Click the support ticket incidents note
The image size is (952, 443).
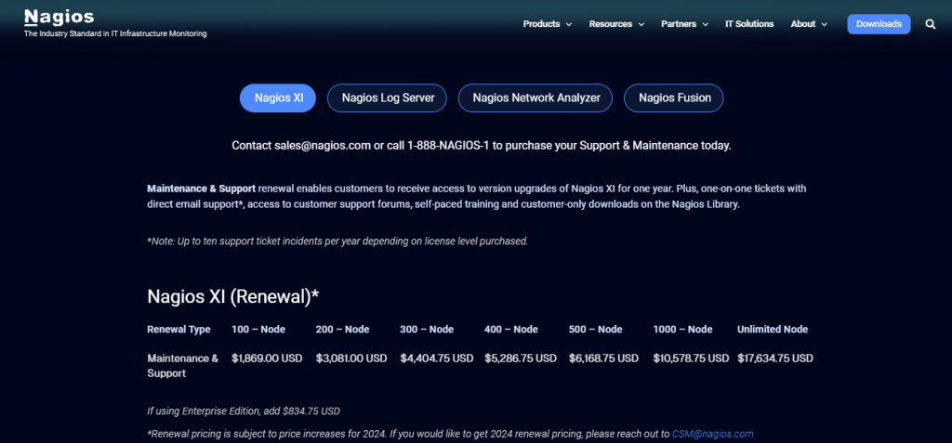point(337,241)
